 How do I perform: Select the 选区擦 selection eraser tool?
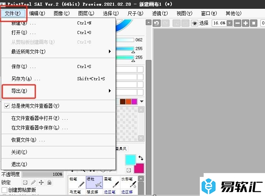click(128, 192)
